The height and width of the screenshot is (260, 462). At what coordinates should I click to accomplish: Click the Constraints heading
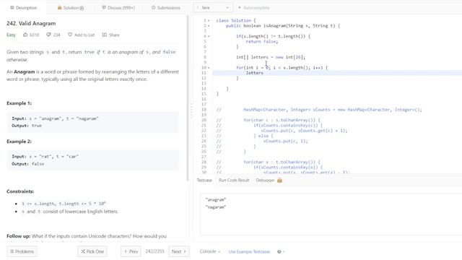(20, 191)
